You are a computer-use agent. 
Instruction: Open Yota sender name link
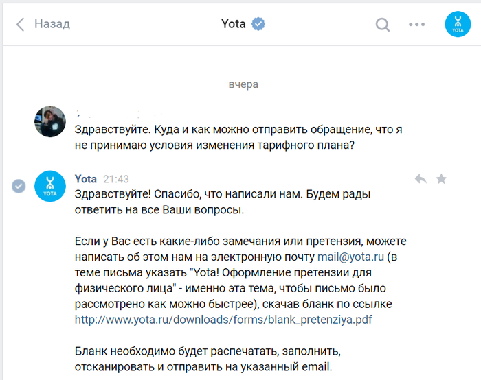click(86, 179)
